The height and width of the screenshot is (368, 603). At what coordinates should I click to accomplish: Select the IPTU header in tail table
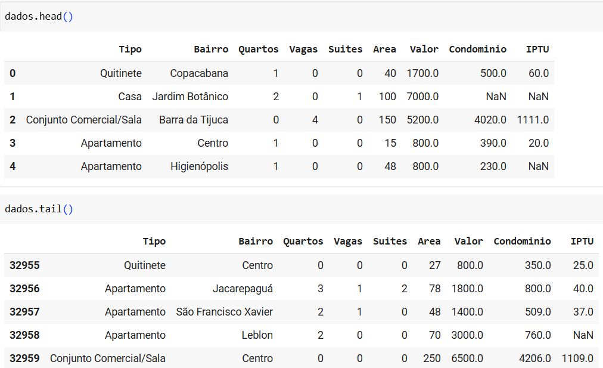pyautogui.click(x=582, y=242)
